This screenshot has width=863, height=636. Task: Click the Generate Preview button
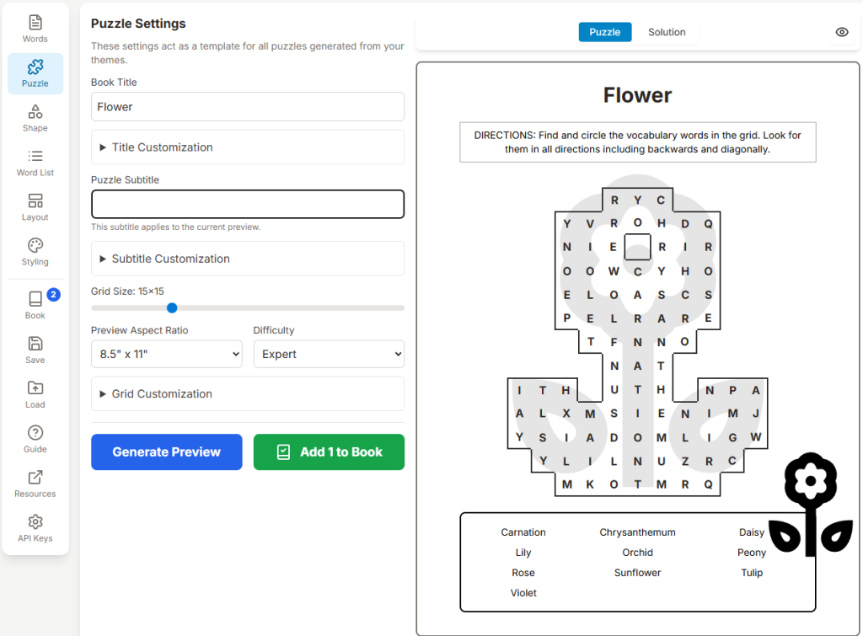tap(167, 452)
